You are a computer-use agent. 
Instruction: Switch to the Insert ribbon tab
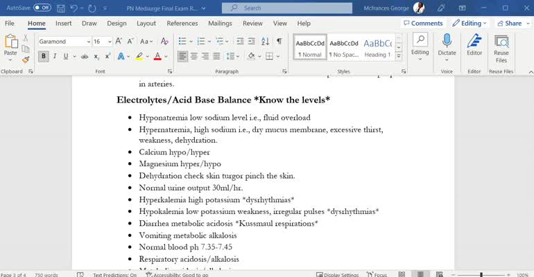pos(63,23)
